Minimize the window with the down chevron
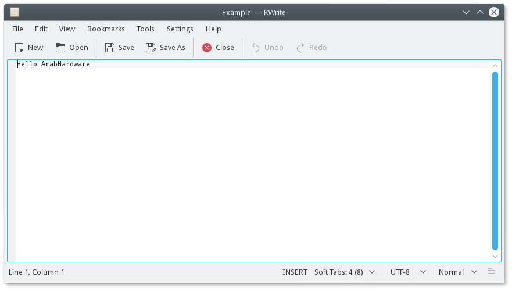Screen dimensions: 512x291 (466, 12)
